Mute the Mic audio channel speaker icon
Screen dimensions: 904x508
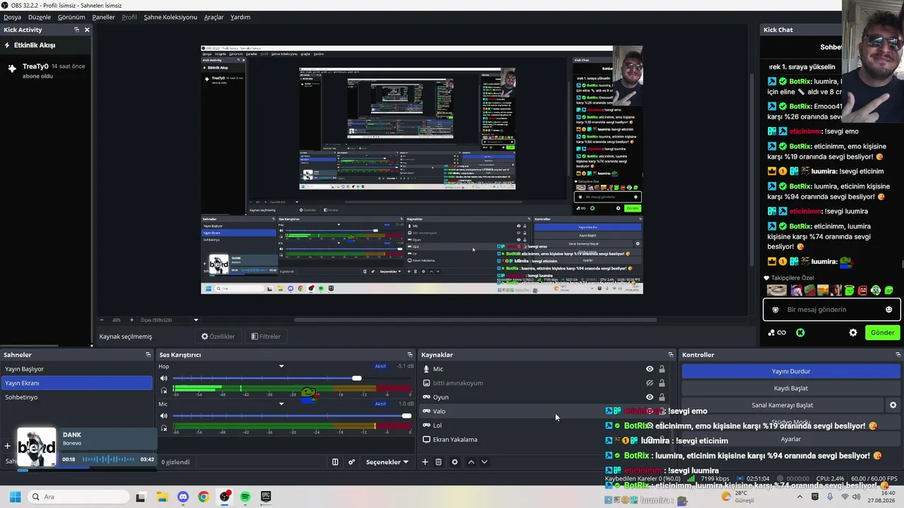tap(164, 416)
